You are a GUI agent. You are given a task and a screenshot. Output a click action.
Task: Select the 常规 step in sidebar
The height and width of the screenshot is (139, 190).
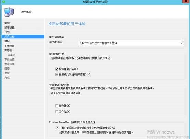pos(7,23)
